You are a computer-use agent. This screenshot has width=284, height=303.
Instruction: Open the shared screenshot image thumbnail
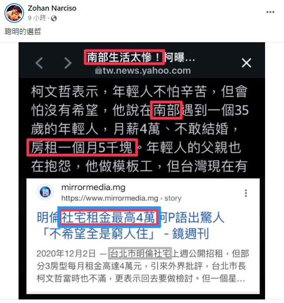(142, 171)
